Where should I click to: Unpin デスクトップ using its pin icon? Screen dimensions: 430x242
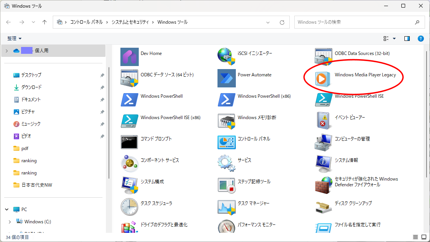(x=102, y=75)
